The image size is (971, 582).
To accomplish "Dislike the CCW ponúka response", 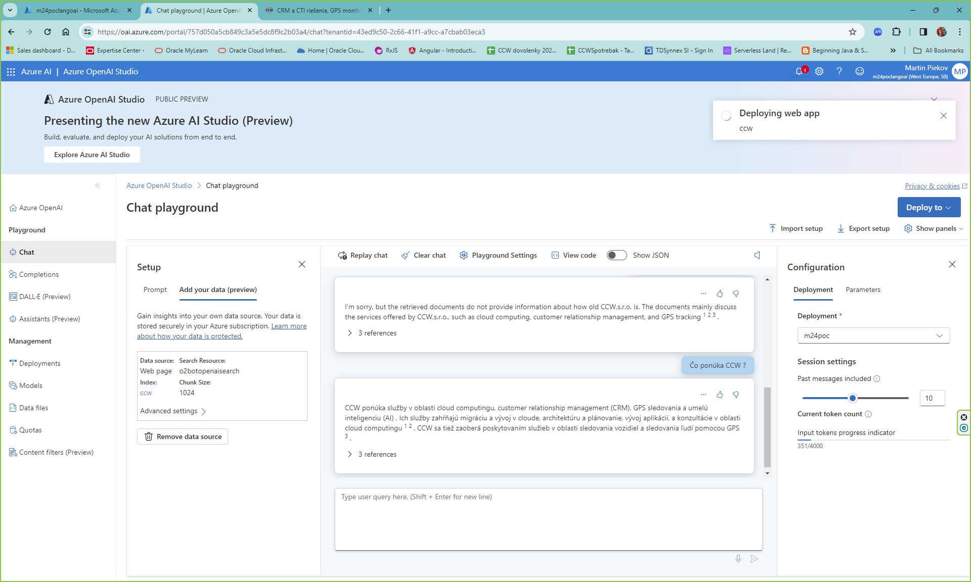I will pos(736,395).
